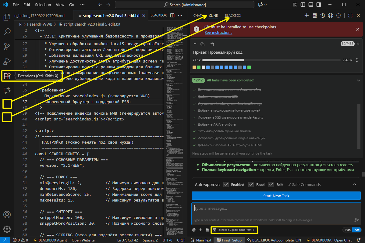365x243 pixels.
Task: Open the sparkle chat view in activity bar
Action: 7,90
